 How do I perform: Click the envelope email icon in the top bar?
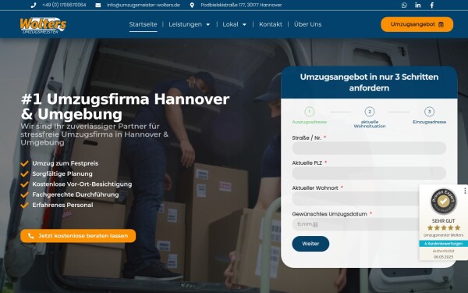tap(98, 5)
